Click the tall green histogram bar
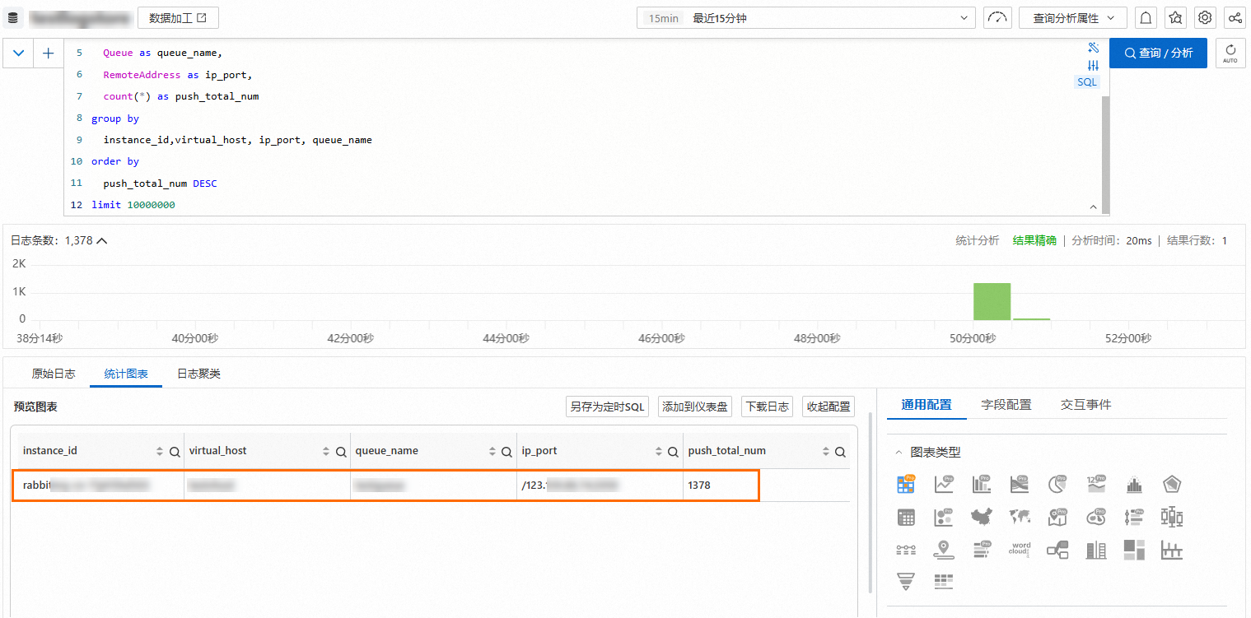Viewport: 1251px width, 618px height. tap(992, 301)
